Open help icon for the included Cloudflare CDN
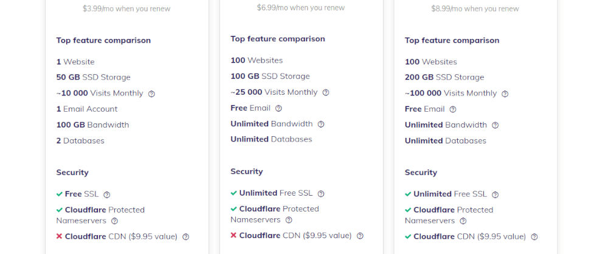 click(534, 237)
